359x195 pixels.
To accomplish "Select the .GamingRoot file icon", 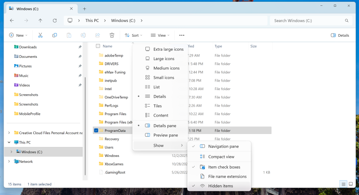I will 101,173.
